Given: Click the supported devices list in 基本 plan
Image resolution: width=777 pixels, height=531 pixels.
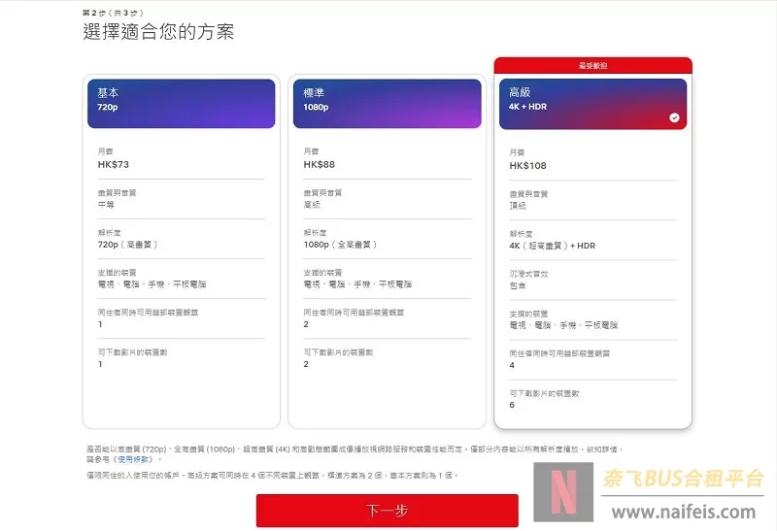Looking at the screenshot, I should (152, 284).
